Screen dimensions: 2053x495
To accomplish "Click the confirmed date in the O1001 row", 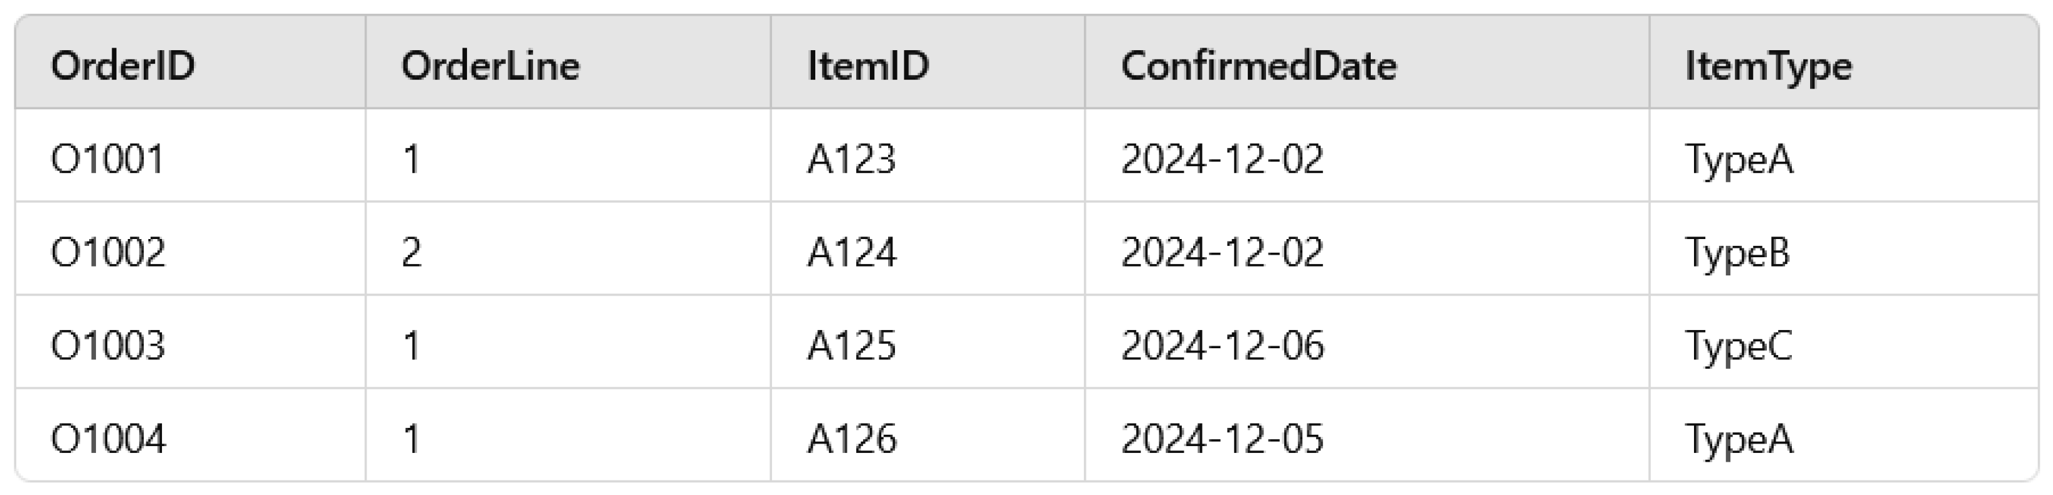I will (x=1222, y=159).
